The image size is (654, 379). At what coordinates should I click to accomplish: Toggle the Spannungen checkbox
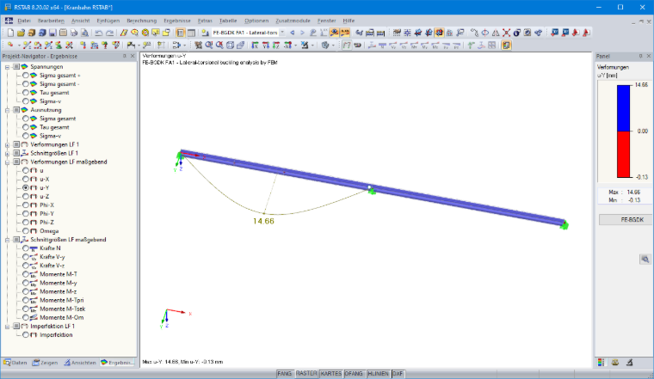16,67
